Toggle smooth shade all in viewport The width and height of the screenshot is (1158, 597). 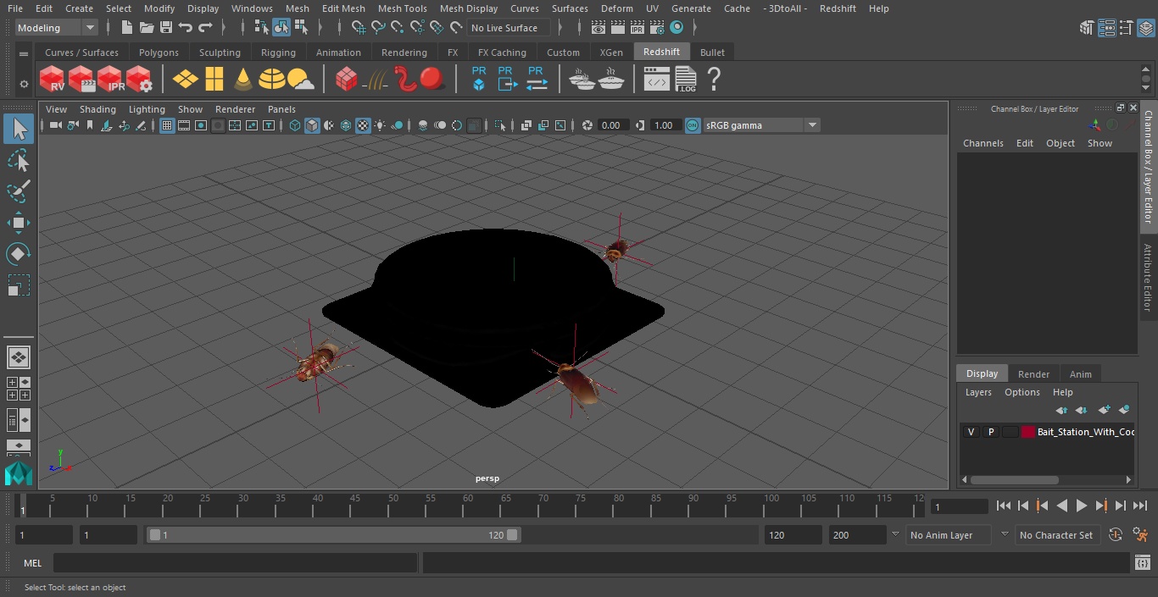point(312,125)
